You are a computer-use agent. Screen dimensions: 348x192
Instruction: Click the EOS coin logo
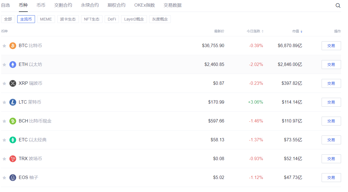[13, 178]
